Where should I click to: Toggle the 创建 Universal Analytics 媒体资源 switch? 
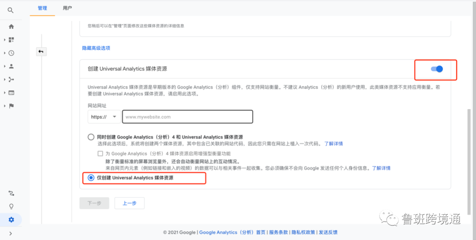click(x=437, y=69)
